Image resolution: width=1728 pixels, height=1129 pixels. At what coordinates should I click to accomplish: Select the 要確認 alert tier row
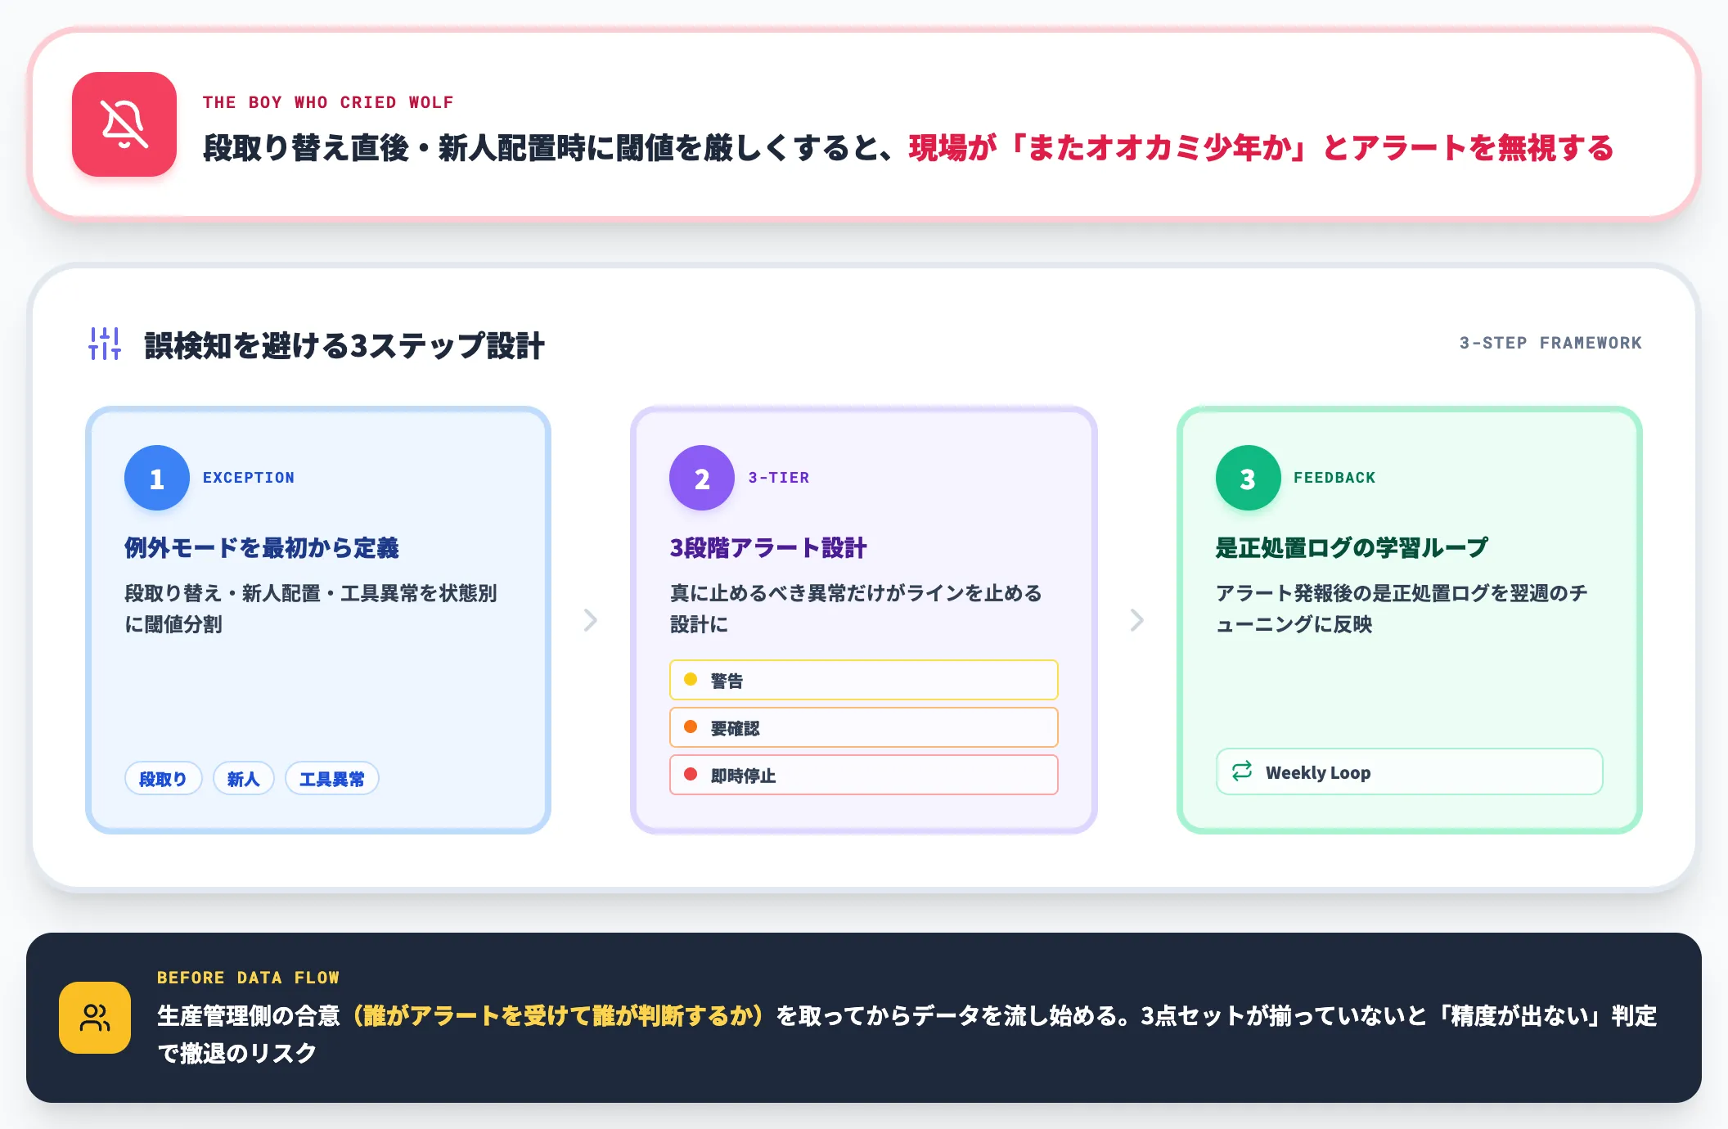point(864,727)
